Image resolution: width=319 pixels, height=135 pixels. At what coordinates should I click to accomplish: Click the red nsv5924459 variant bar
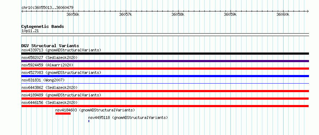165,69
